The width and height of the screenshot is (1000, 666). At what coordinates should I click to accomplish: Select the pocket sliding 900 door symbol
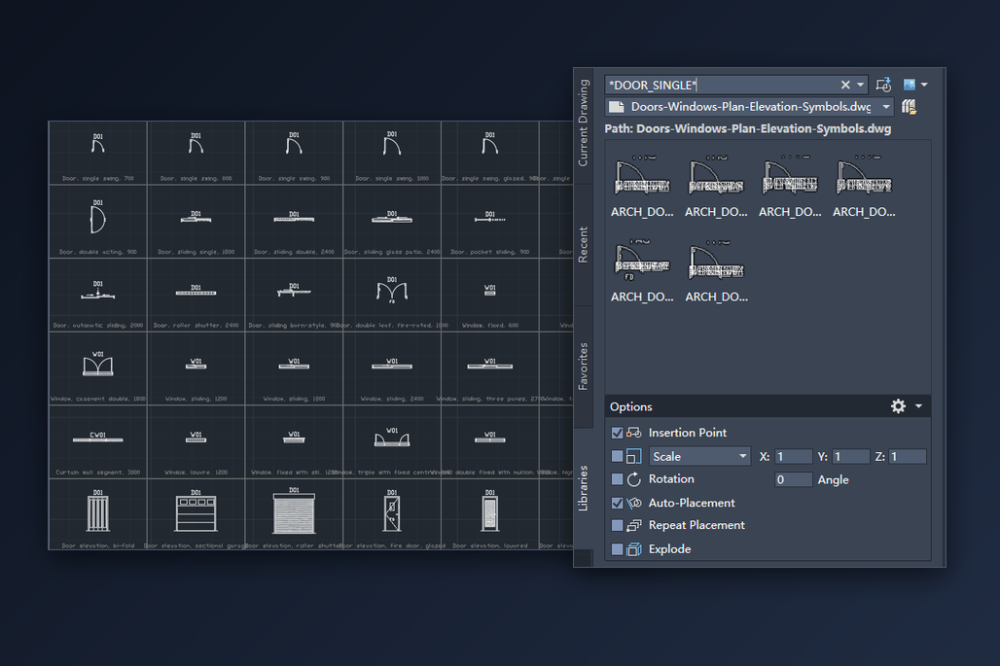pos(490,218)
